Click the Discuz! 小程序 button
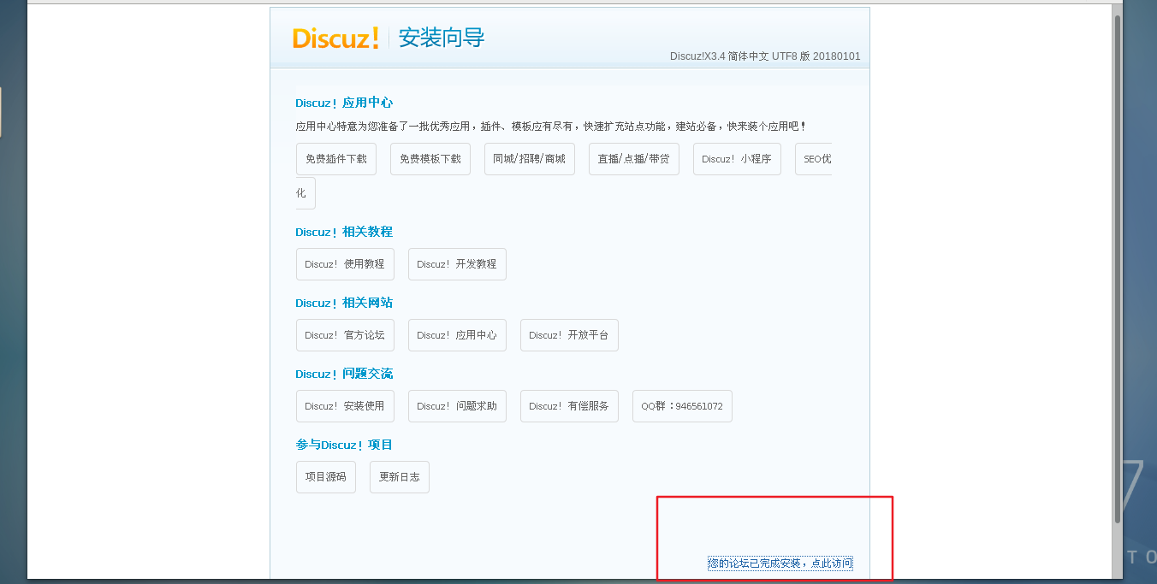The height and width of the screenshot is (584, 1157). coord(737,159)
